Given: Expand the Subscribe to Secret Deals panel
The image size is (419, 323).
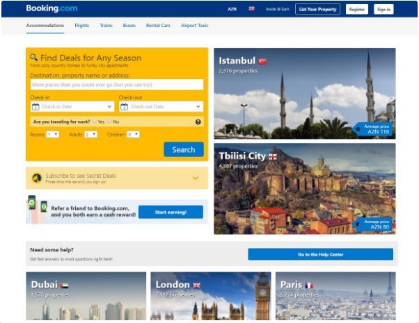Looking at the screenshot, I should [x=196, y=178].
